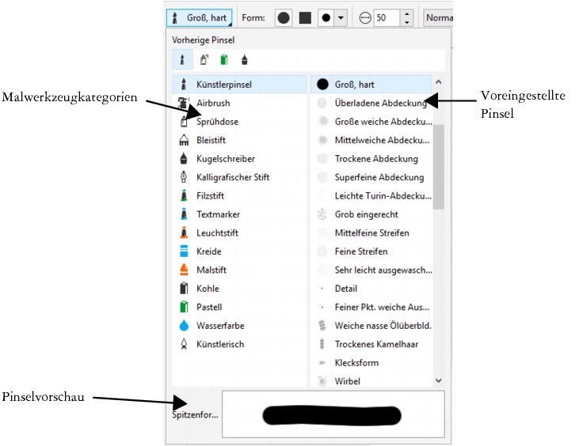Select the Grob eingerecht preset brush
579x446 pixels.
point(366,214)
